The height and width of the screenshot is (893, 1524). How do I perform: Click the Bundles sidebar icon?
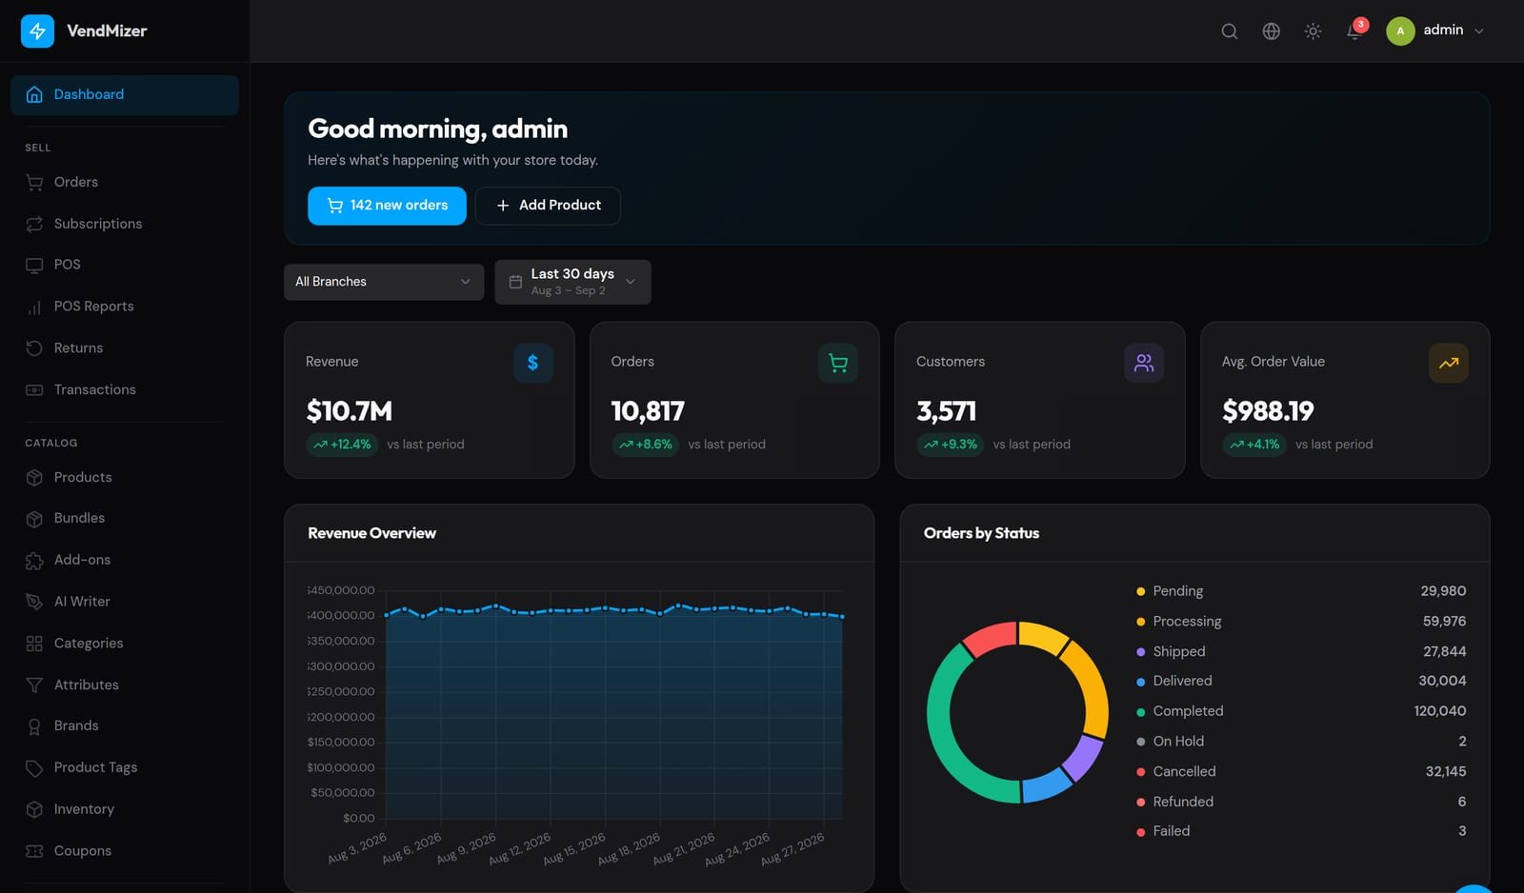click(x=34, y=518)
